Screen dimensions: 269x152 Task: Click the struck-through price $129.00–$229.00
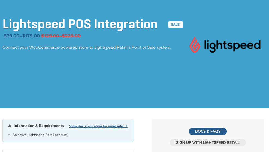[61, 36]
